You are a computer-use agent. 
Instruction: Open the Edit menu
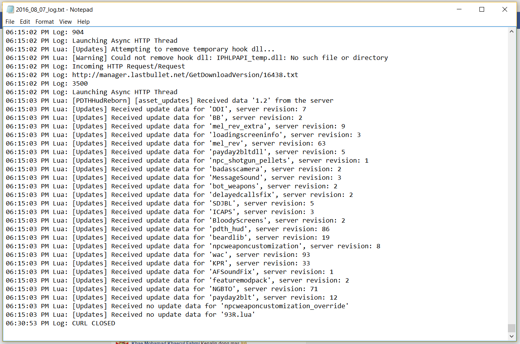(25, 22)
